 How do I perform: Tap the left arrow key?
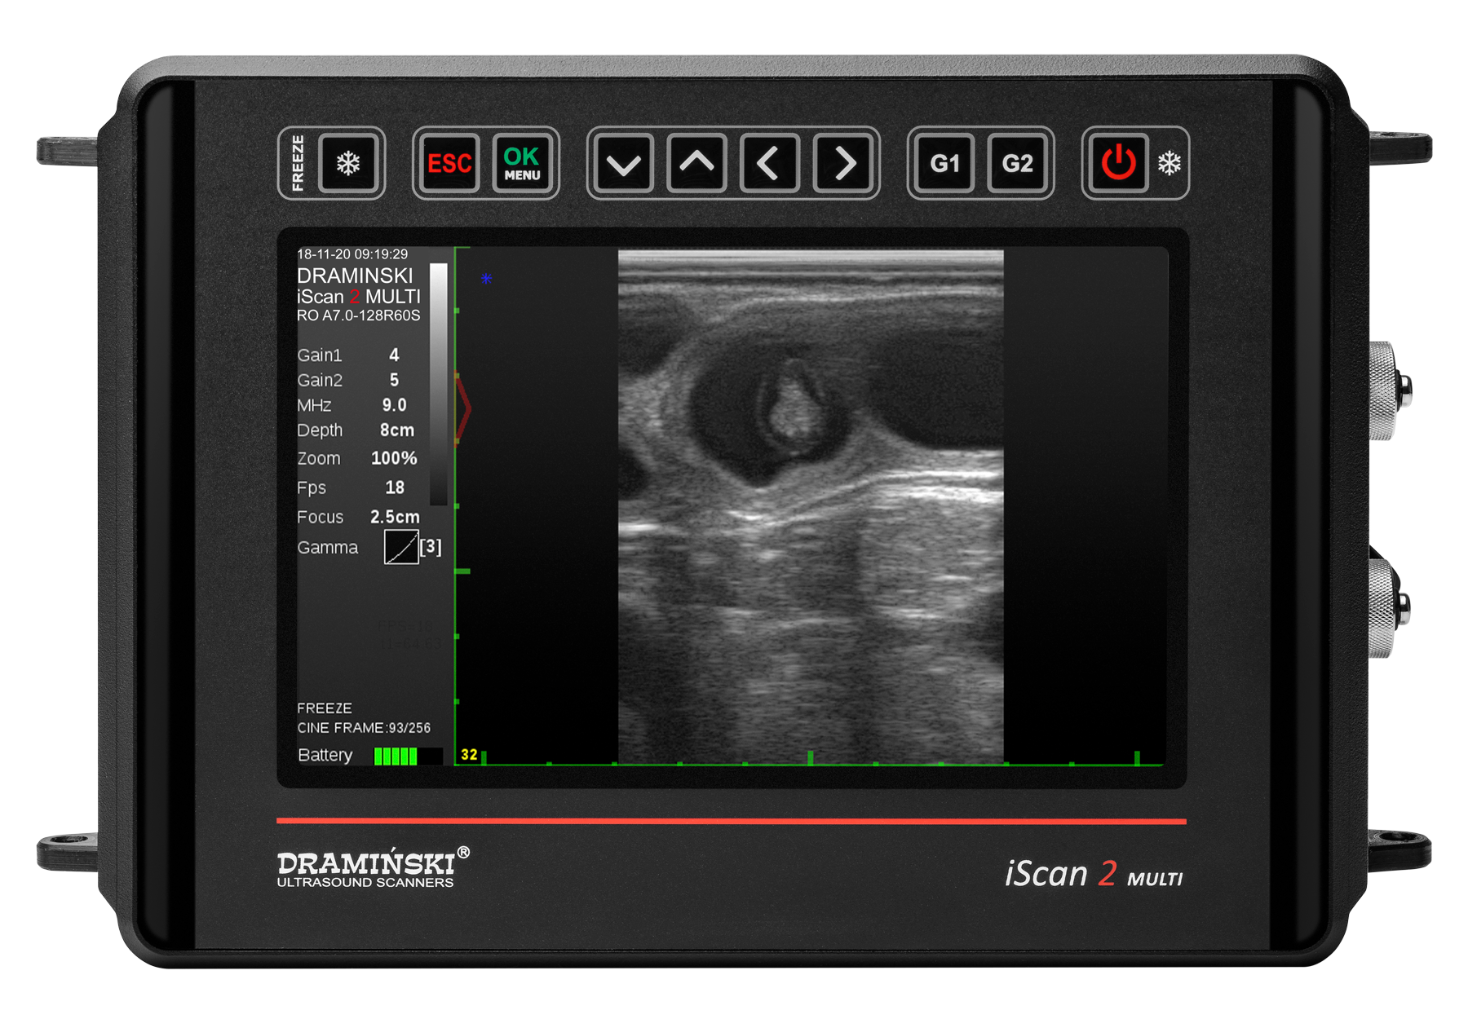point(769,164)
